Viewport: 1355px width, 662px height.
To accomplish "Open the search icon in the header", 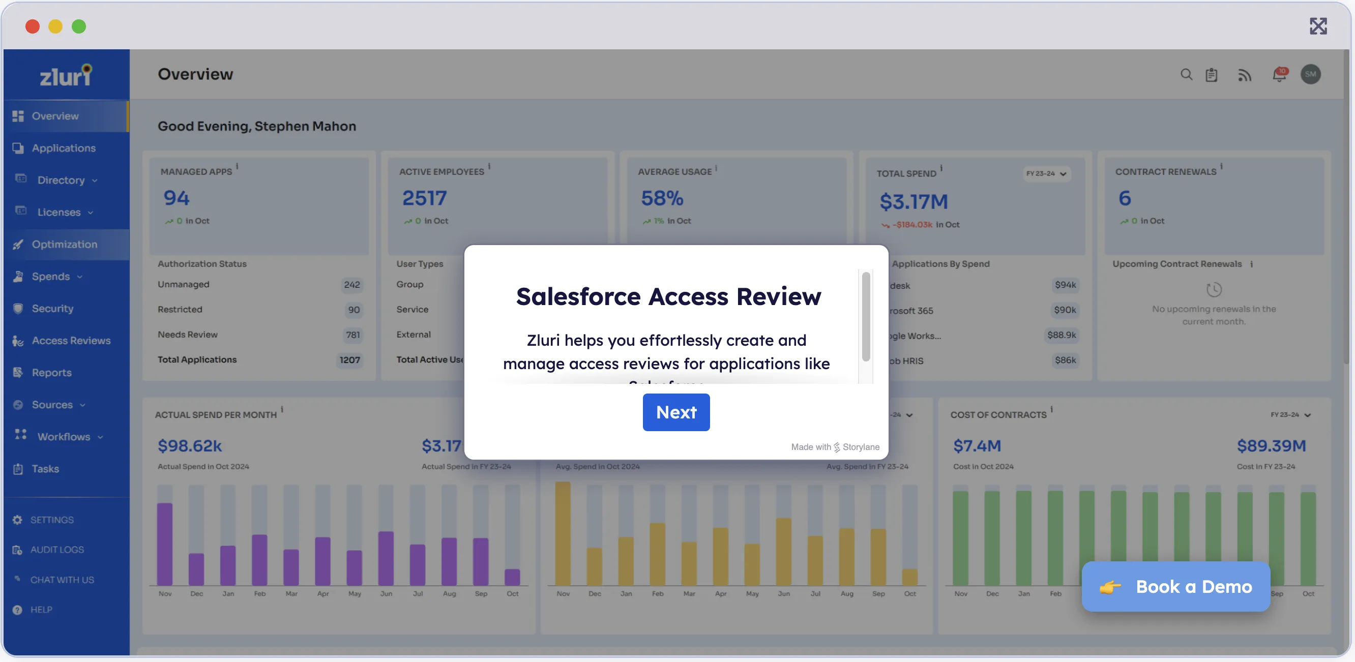I will (x=1186, y=75).
